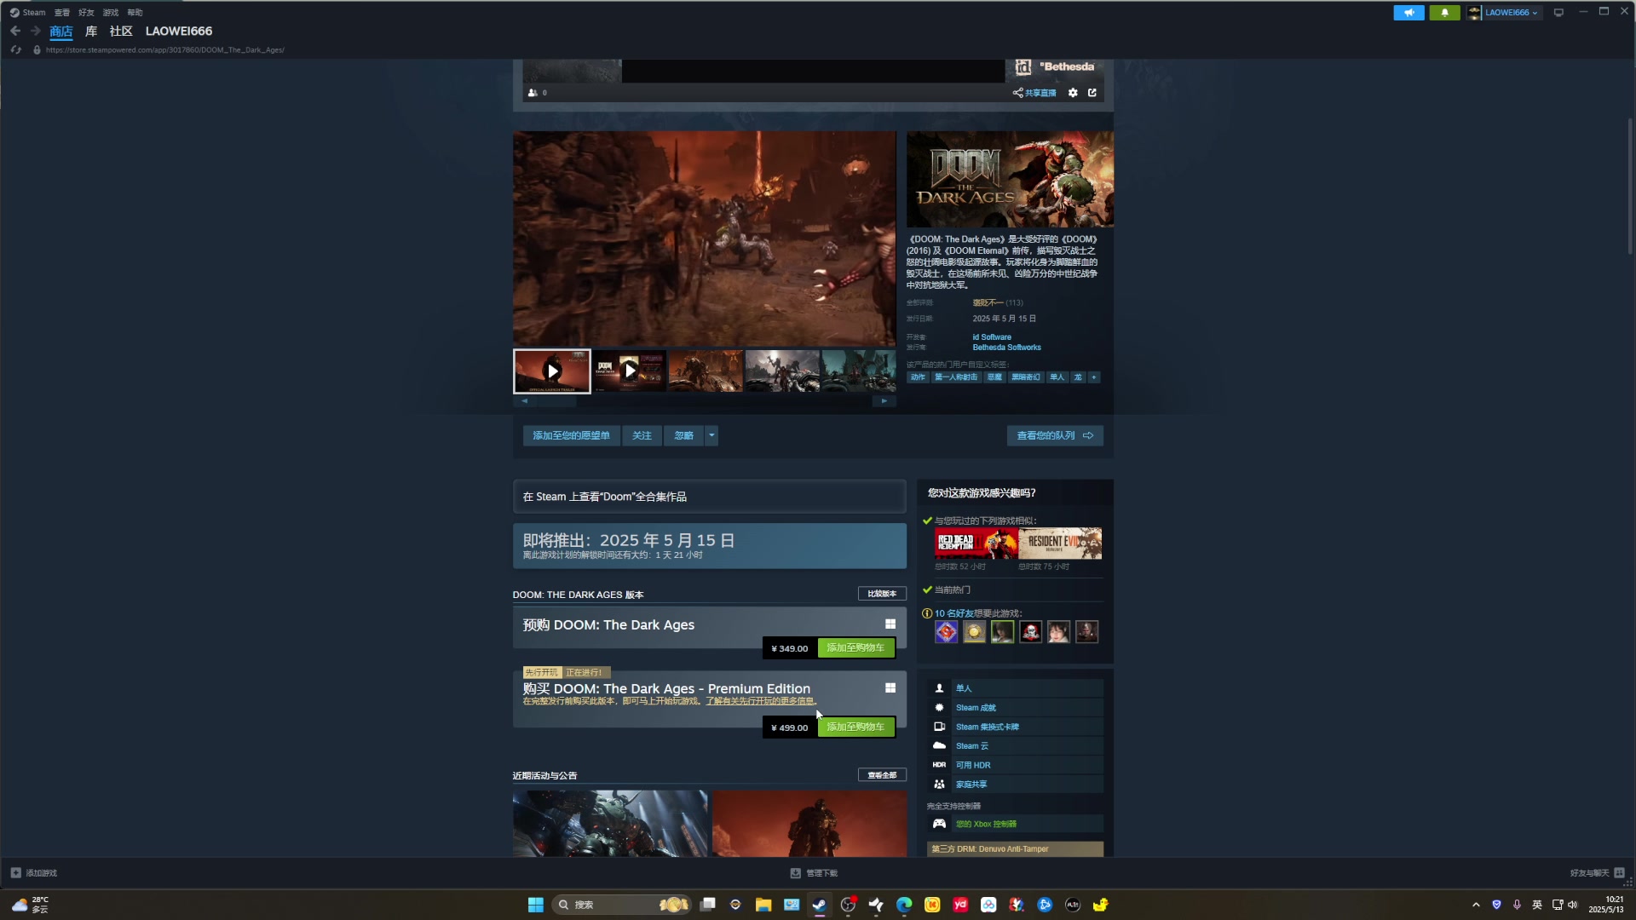Click the Steam 云 cloud feature
This screenshot has width=1636, height=920.
pyautogui.click(x=1015, y=746)
